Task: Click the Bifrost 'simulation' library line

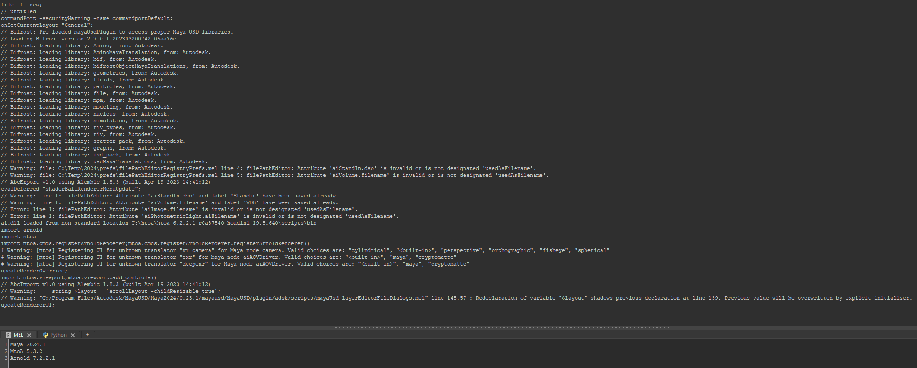Action: pos(90,121)
